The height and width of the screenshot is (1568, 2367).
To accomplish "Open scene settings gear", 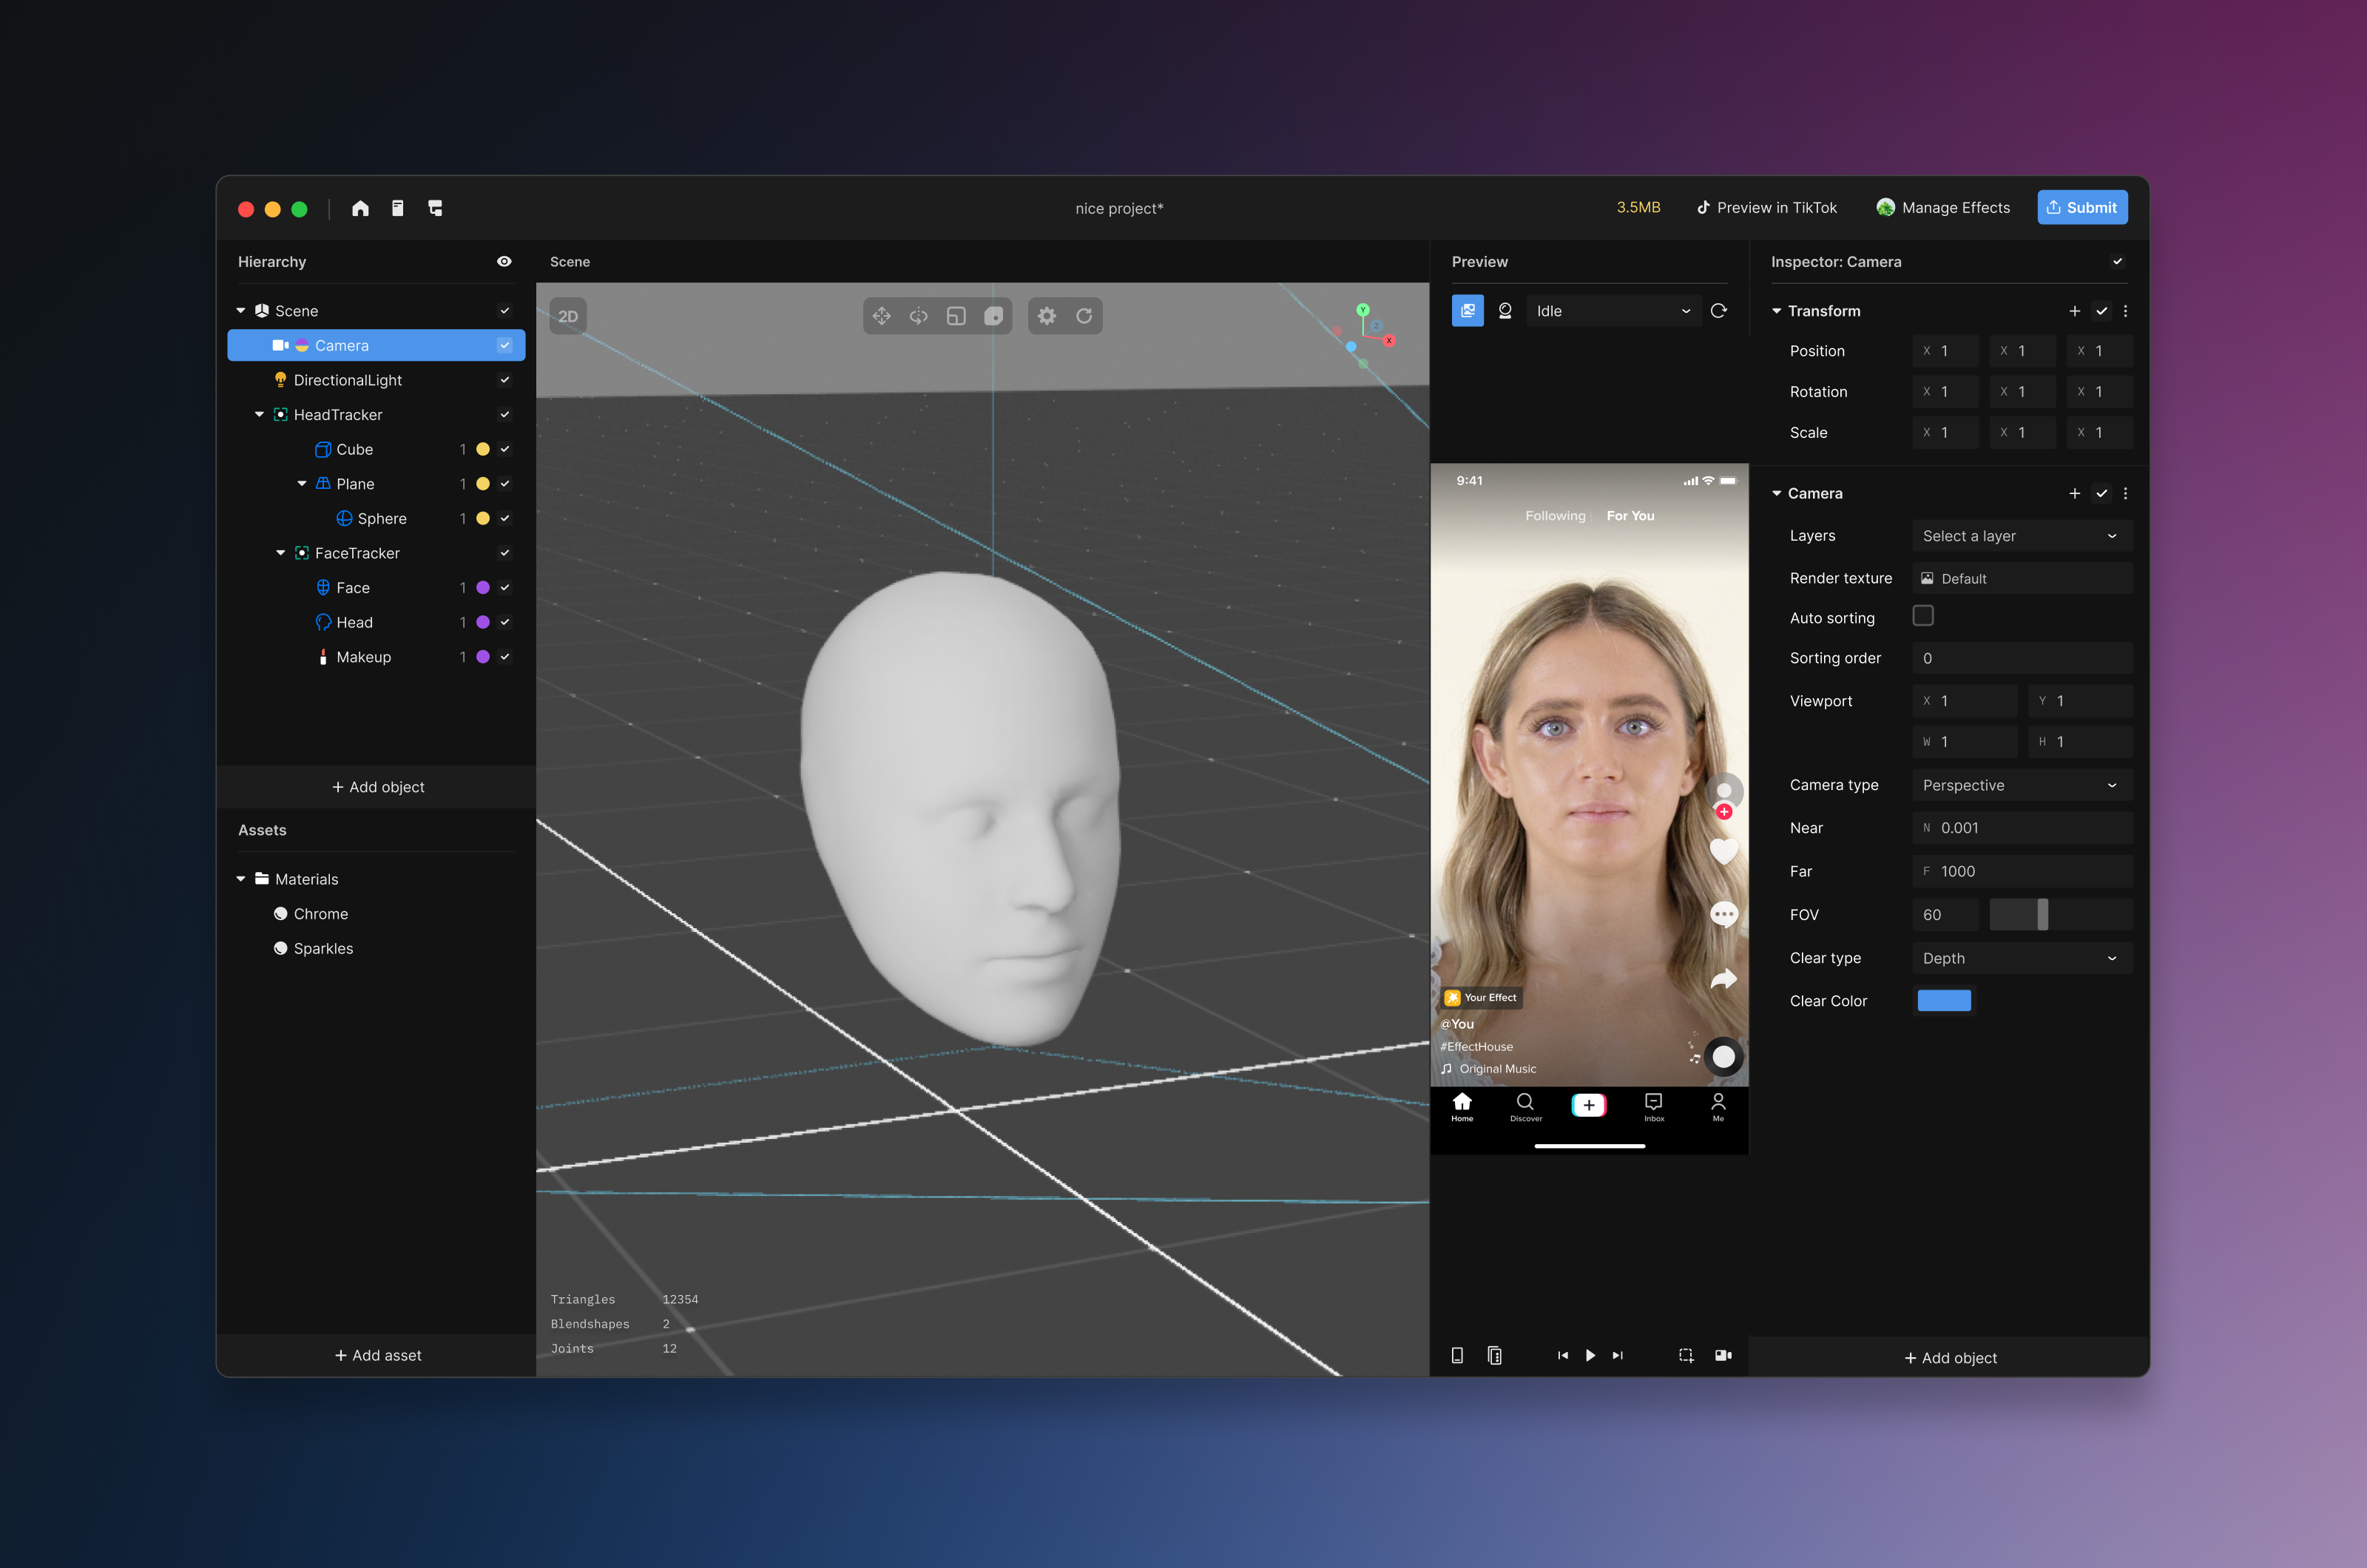I will tap(1047, 316).
